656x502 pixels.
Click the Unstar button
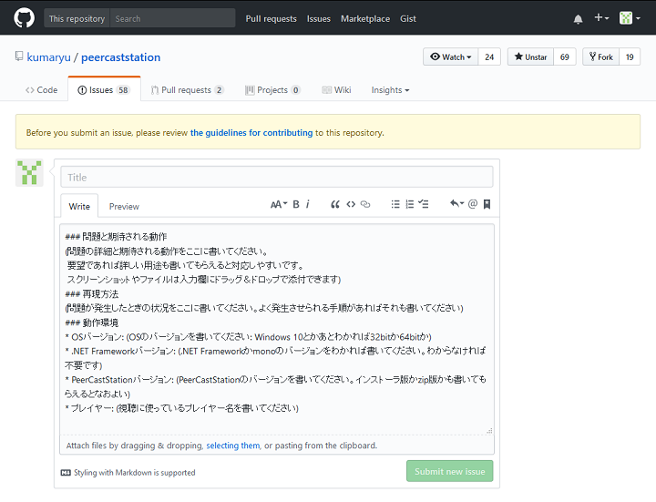click(530, 56)
